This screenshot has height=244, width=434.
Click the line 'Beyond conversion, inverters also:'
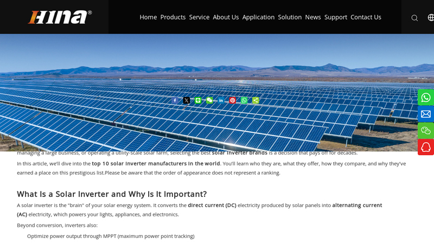(x=58, y=225)
